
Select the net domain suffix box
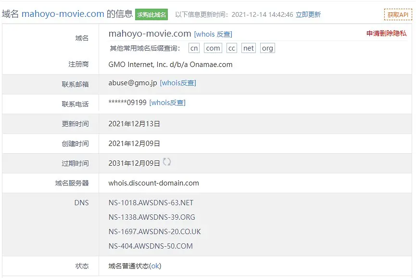(x=249, y=48)
